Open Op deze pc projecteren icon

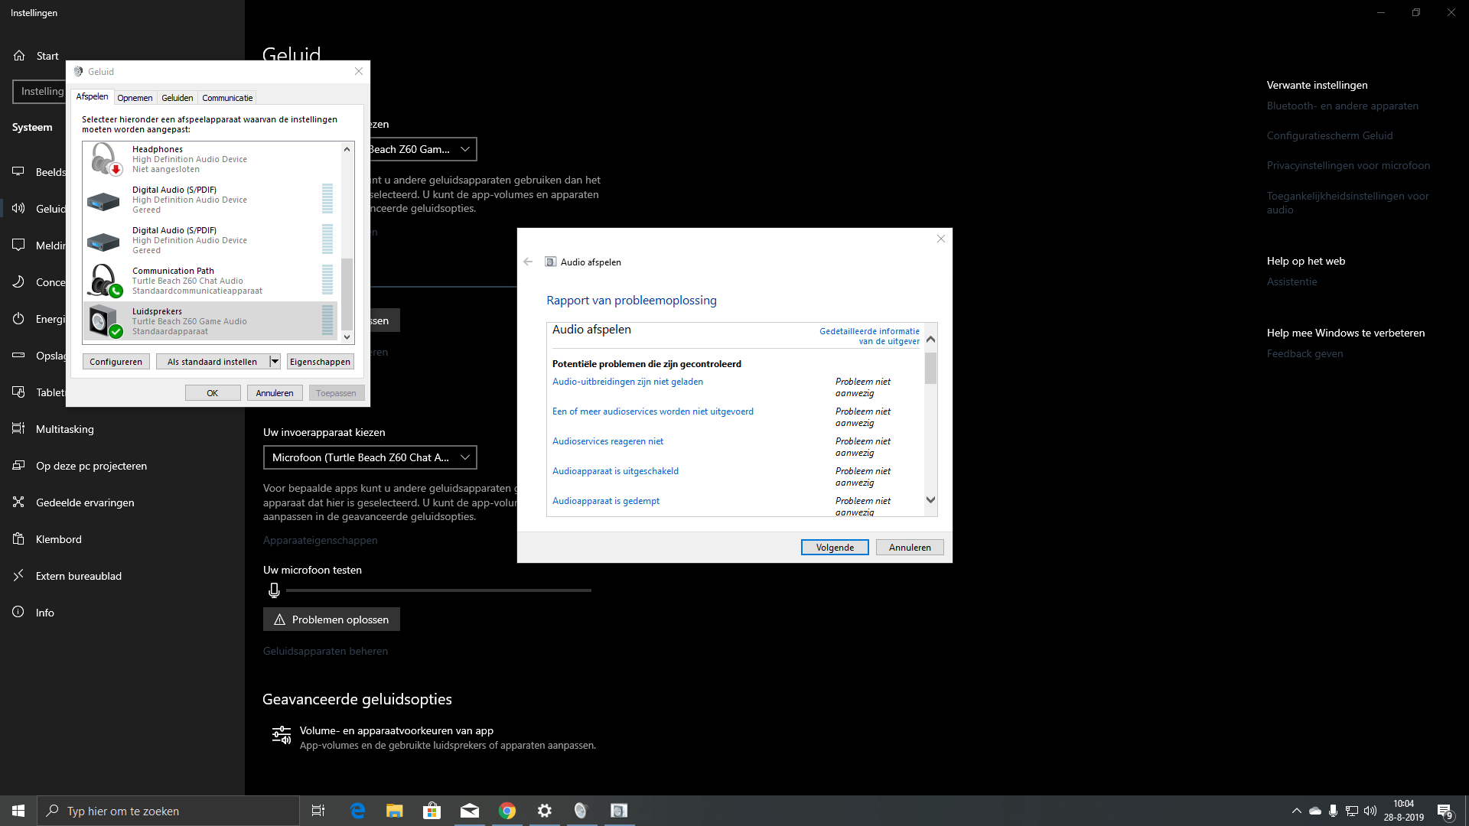[x=18, y=465]
